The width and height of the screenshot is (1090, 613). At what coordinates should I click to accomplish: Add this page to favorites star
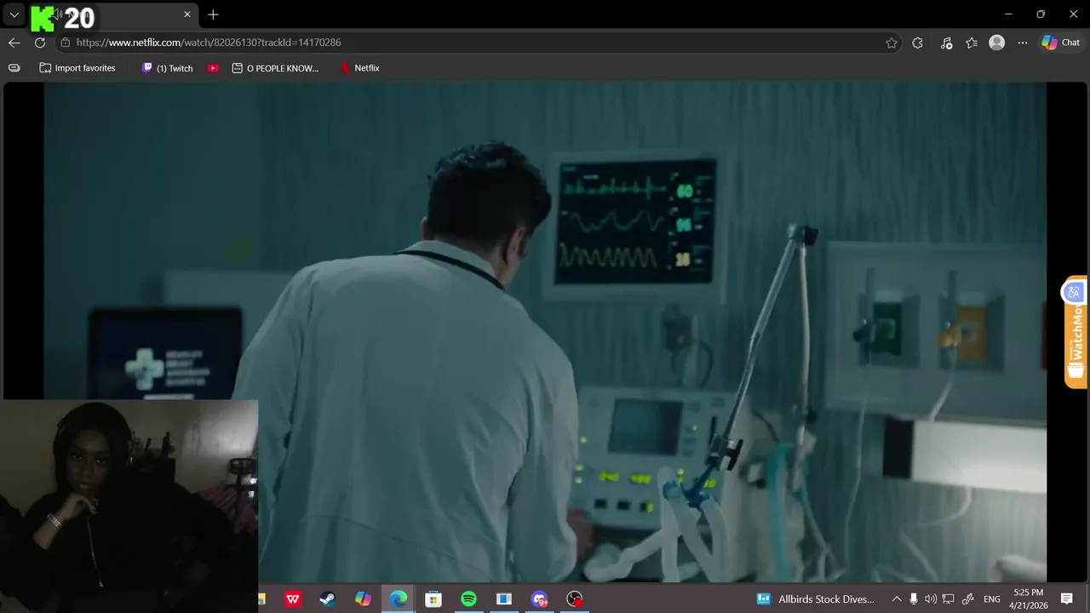(892, 43)
